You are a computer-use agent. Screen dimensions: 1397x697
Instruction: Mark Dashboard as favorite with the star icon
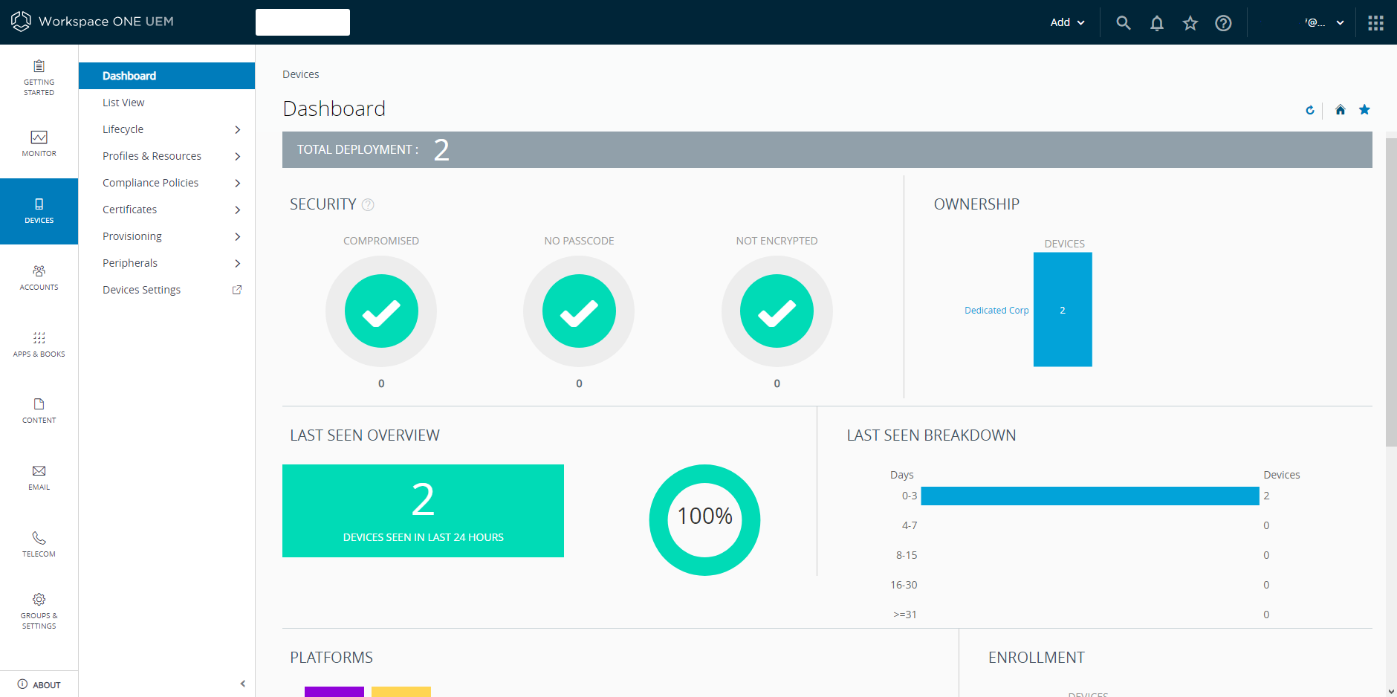1364,109
